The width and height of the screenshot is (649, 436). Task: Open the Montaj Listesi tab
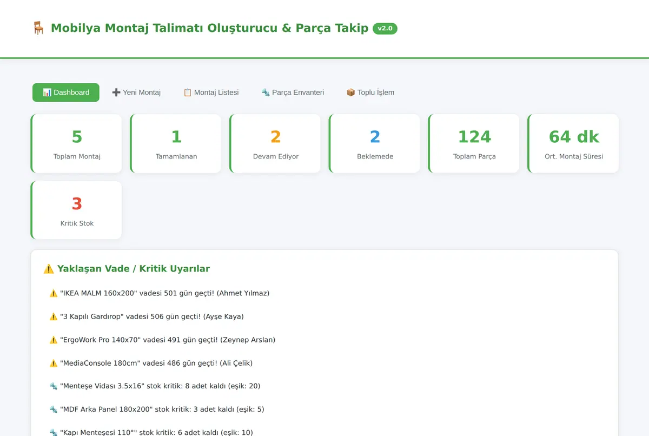(x=211, y=93)
